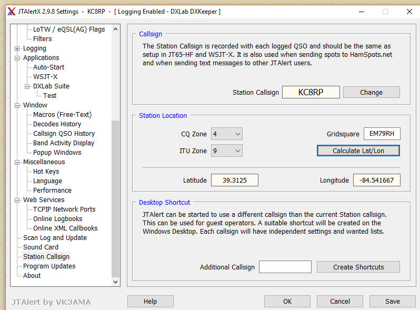This screenshot has width=420, height=310.
Task: Collapse the Applications tree node
Action: (x=17, y=58)
